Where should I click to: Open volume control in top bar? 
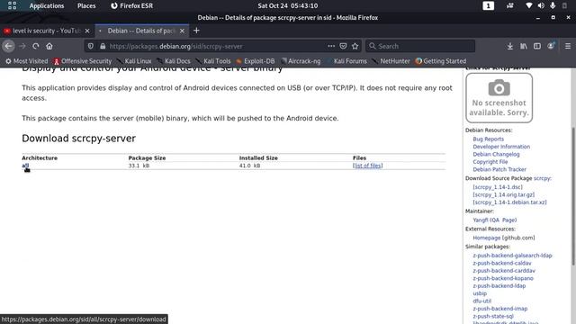[541, 5]
